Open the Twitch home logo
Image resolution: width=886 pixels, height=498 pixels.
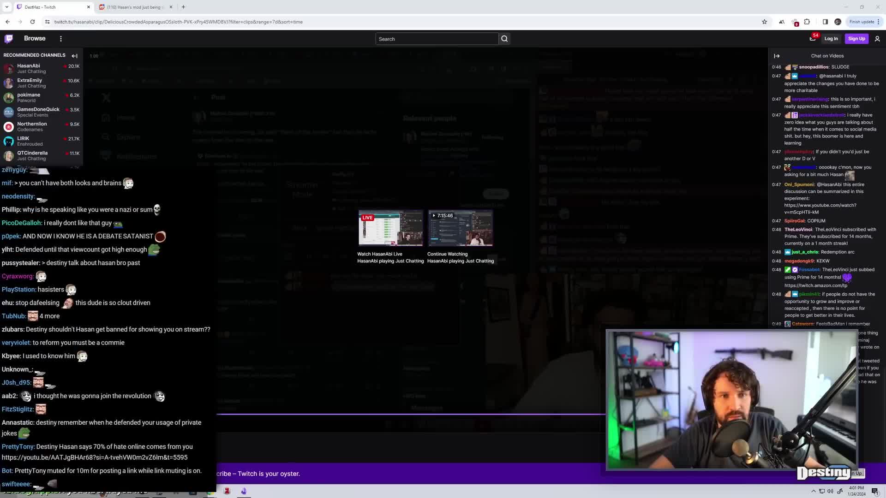click(x=9, y=39)
